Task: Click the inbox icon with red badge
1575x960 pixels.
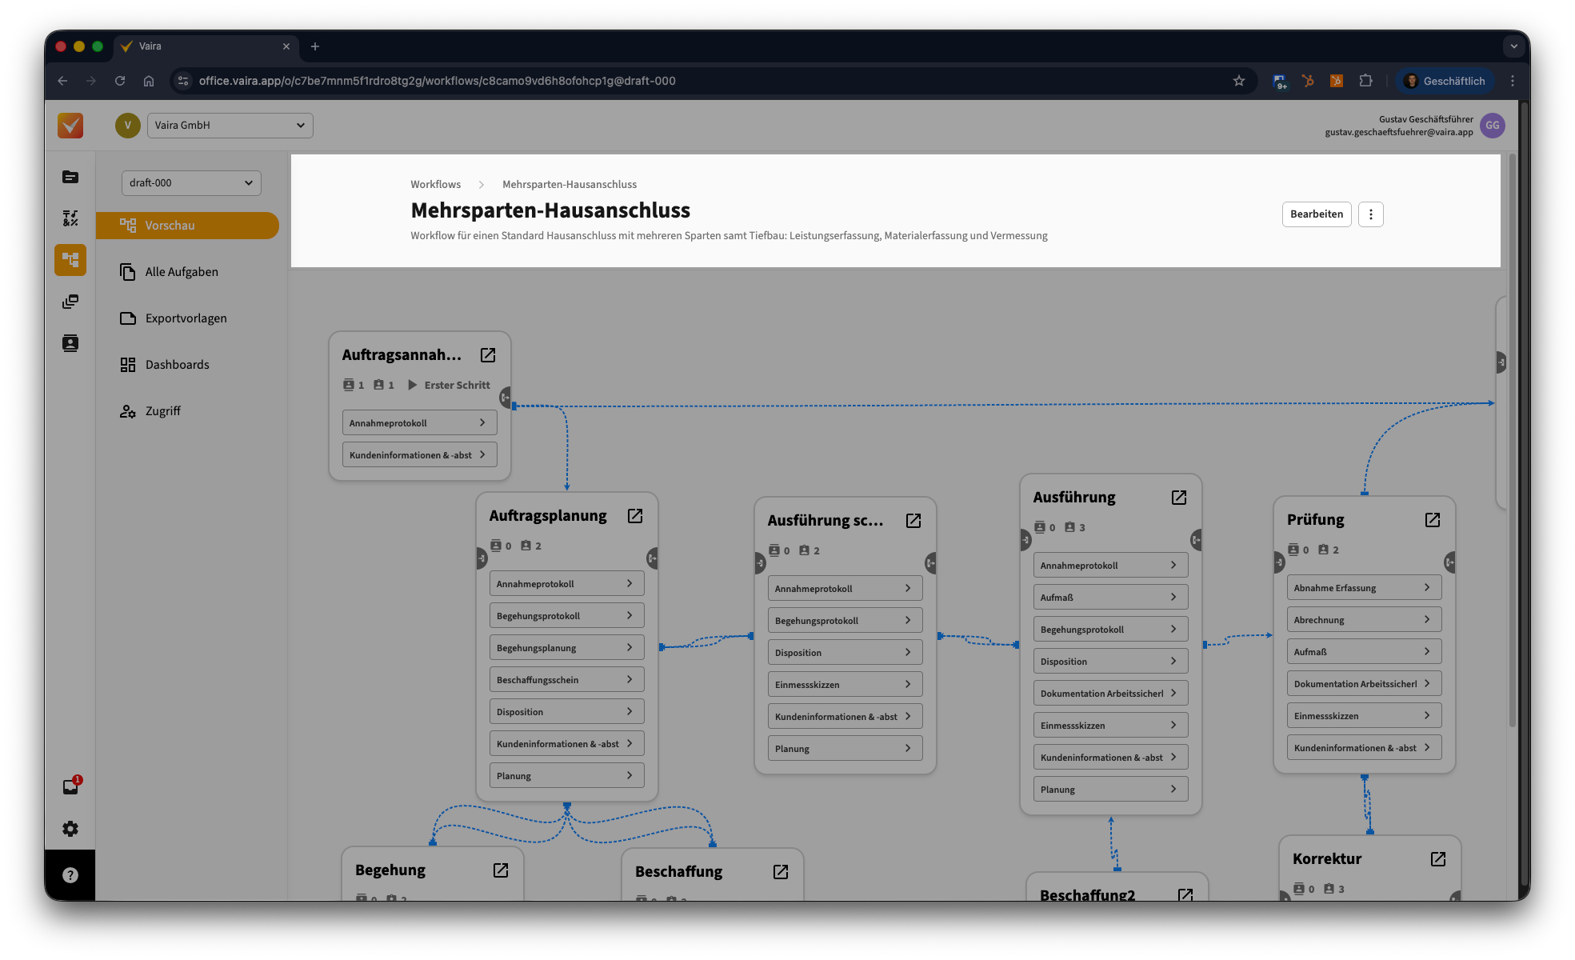Action: tap(70, 786)
